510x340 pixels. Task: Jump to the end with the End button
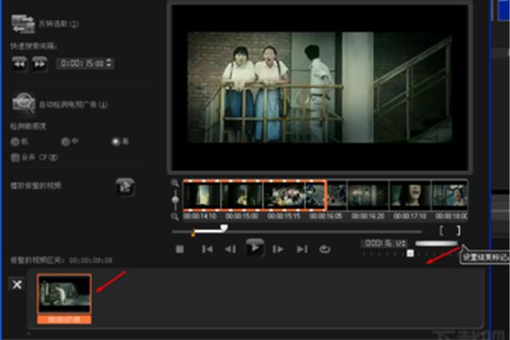pos(302,250)
